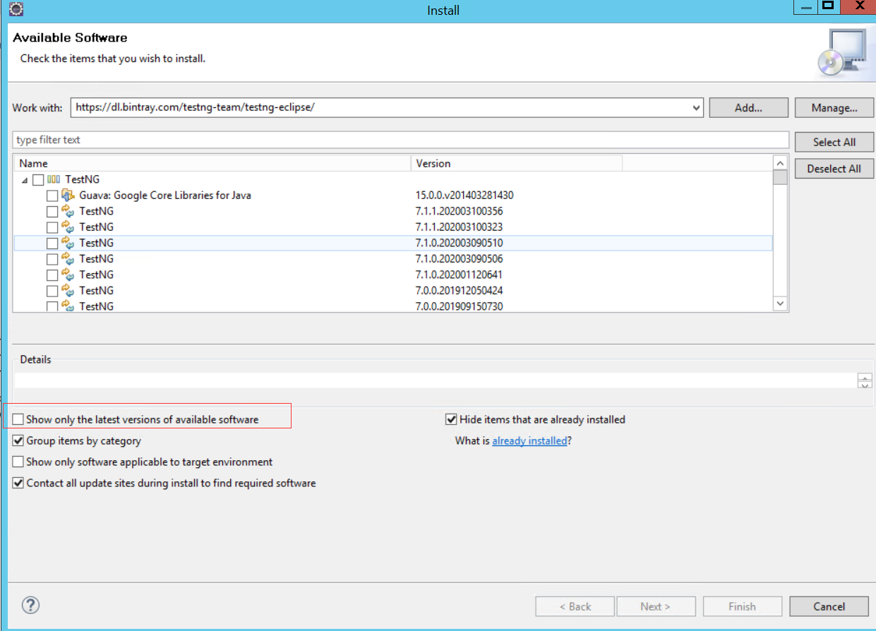This screenshot has height=631, width=876.
Task: Select version text 7.1.0.202003090510
Action: coord(460,243)
